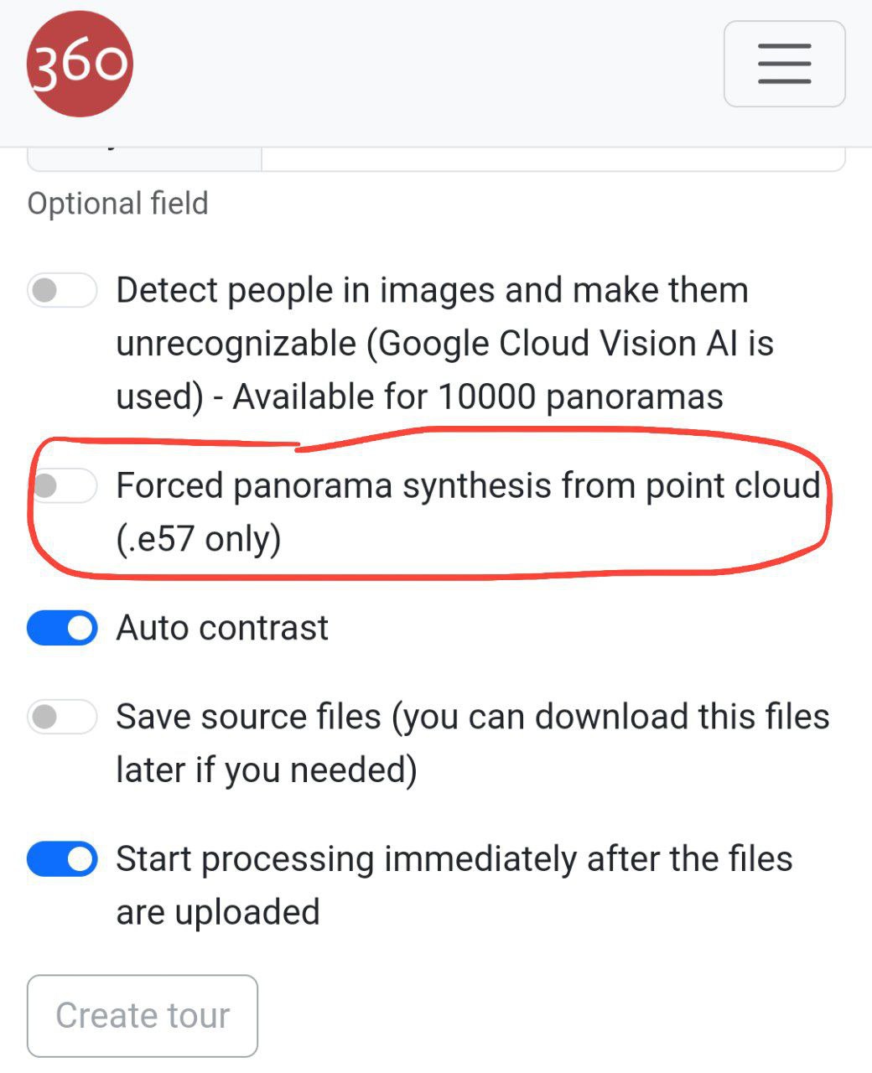This screenshot has width=872, height=1073.
Task: Open the hamburger navigation menu
Action: tap(784, 64)
